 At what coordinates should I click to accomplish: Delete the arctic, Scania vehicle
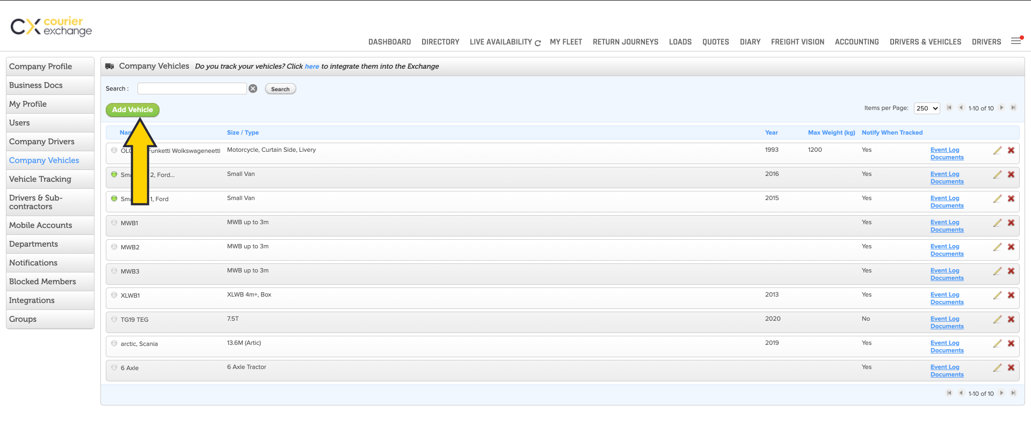1011,344
